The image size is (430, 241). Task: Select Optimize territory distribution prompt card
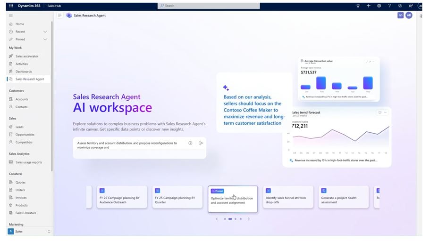tap(233, 199)
